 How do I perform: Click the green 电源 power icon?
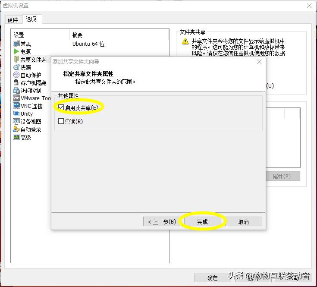(x=16, y=51)
